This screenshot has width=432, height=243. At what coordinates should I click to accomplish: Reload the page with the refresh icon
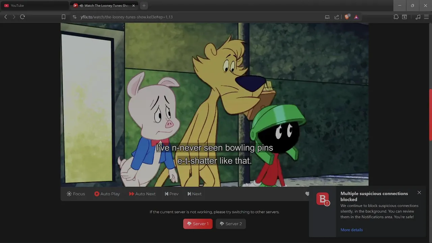tap(22, 17)
